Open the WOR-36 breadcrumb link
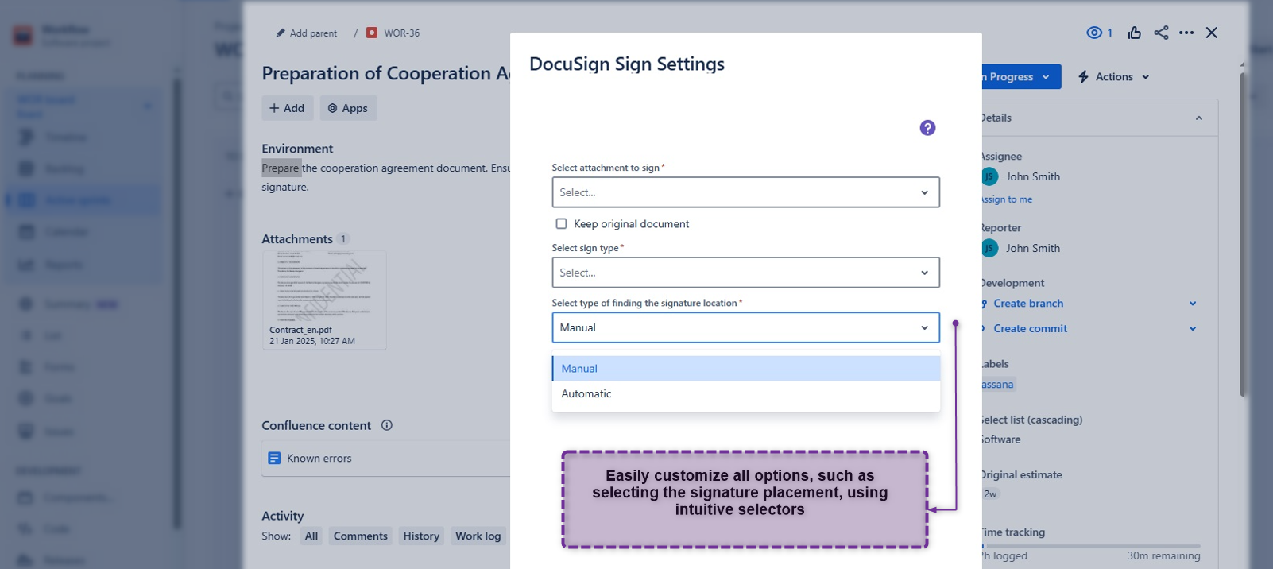Image resolution: width=1273 pixels, height=569 pixels. 401,33
